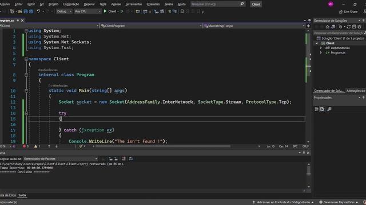Expand the Dependências node
366x205 pixels.
[321, 48]
